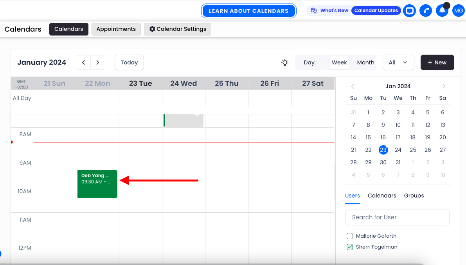Viewport: 466px width, 265px height.
Task: Go to previous week arrow
Action: point(83,62)
